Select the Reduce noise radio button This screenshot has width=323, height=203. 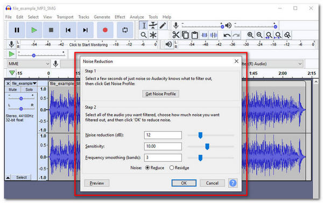pyautogui.click(x=148, y=168)
